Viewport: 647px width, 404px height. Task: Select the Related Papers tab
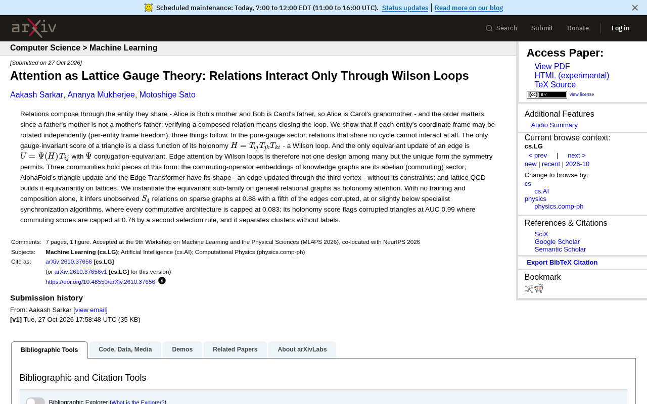pyautogui.click(x=235, y=349)
